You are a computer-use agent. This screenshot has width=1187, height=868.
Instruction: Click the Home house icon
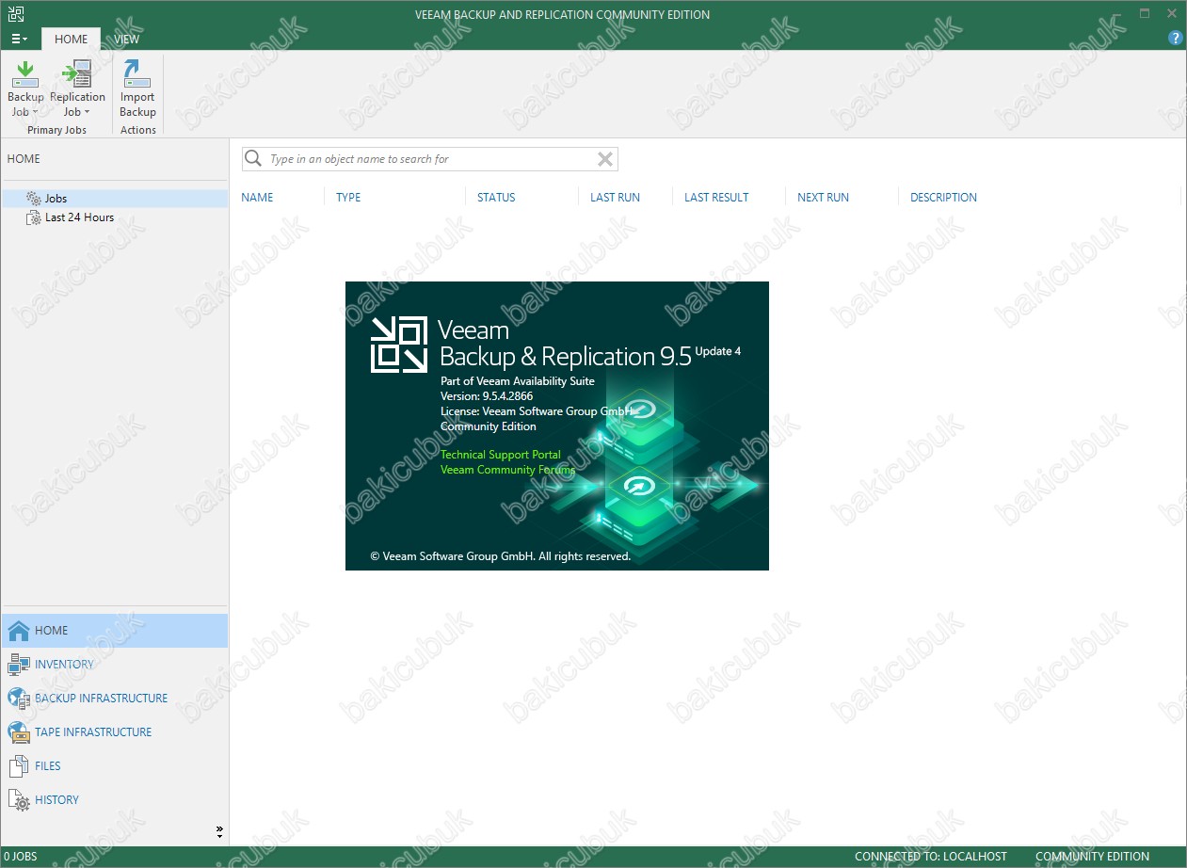pos(19,631)
